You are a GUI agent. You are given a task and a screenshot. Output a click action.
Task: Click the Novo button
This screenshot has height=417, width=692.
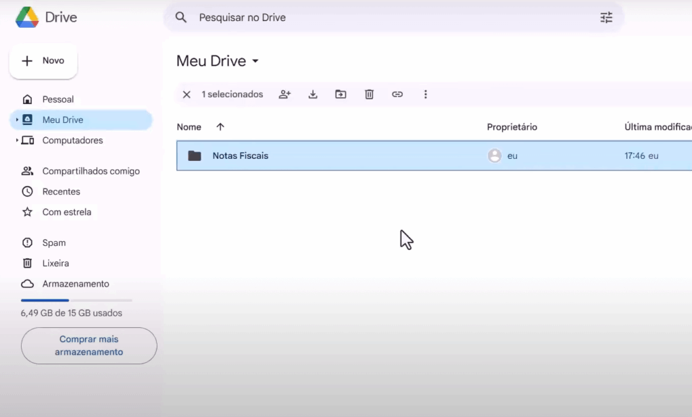(43, 61)
